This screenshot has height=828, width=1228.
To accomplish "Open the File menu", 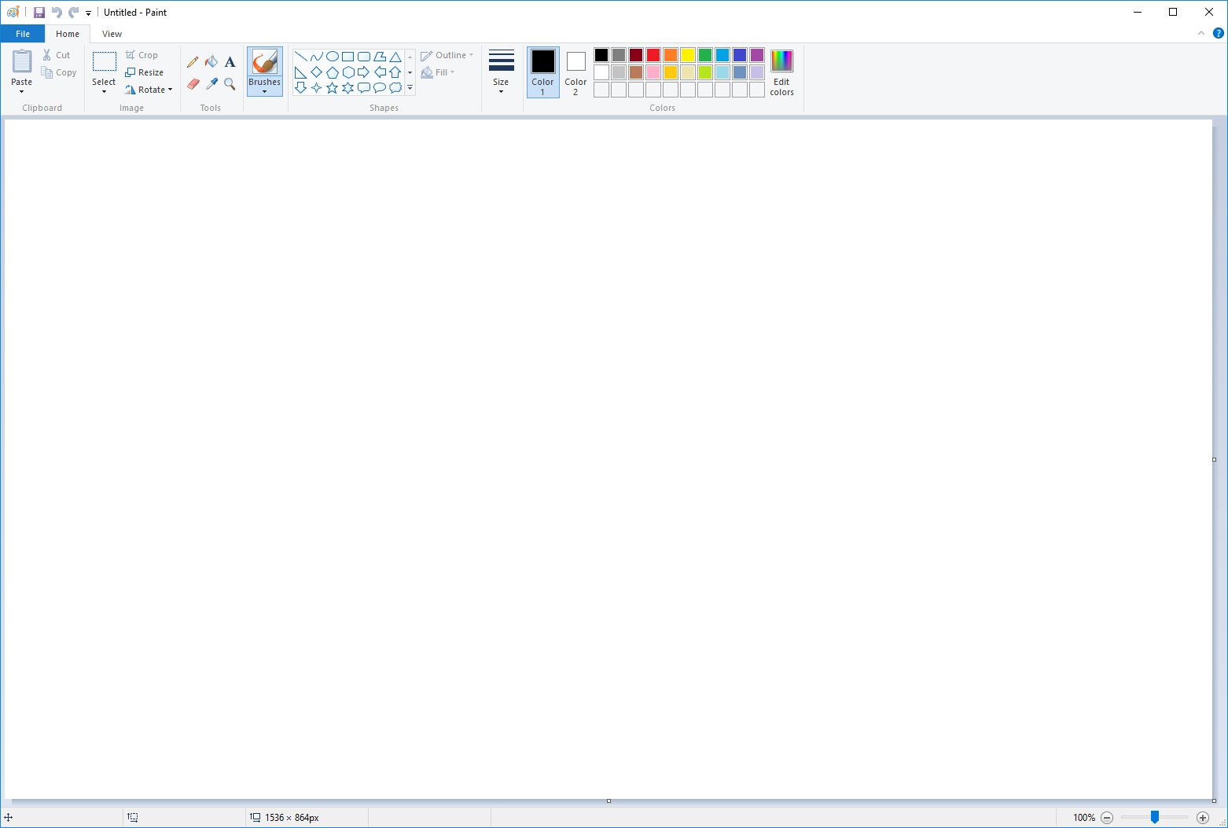I will (x=22, y=34).
